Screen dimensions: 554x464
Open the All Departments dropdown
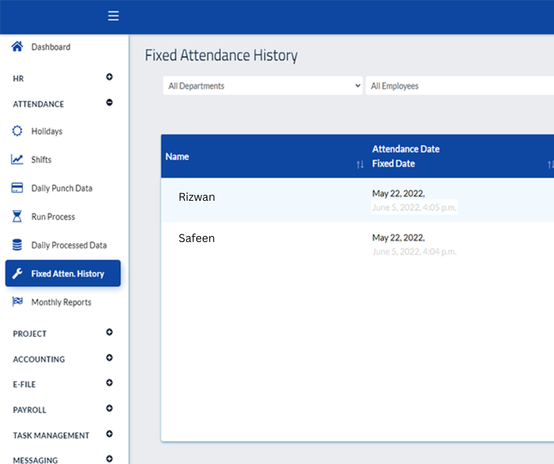[x=263, y=86]
